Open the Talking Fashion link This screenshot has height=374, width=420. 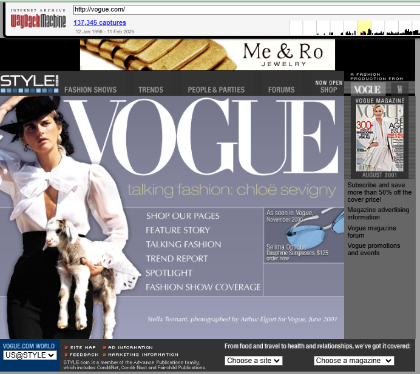183,244
